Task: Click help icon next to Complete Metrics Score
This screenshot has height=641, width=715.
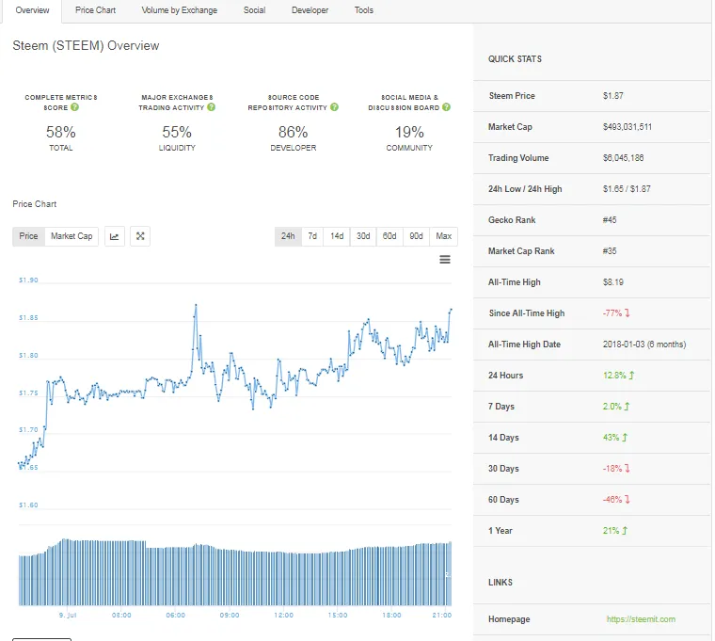Action: [x=74, y=107]
